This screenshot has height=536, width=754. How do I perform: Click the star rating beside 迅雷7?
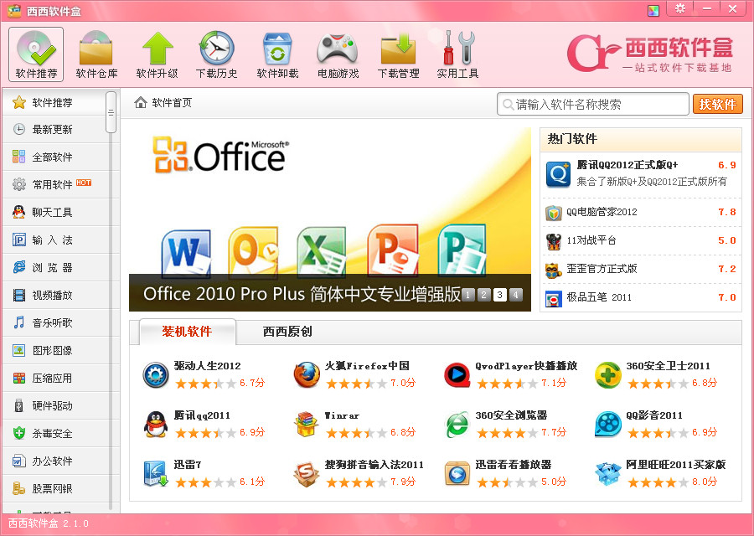(x=204, y=482)
